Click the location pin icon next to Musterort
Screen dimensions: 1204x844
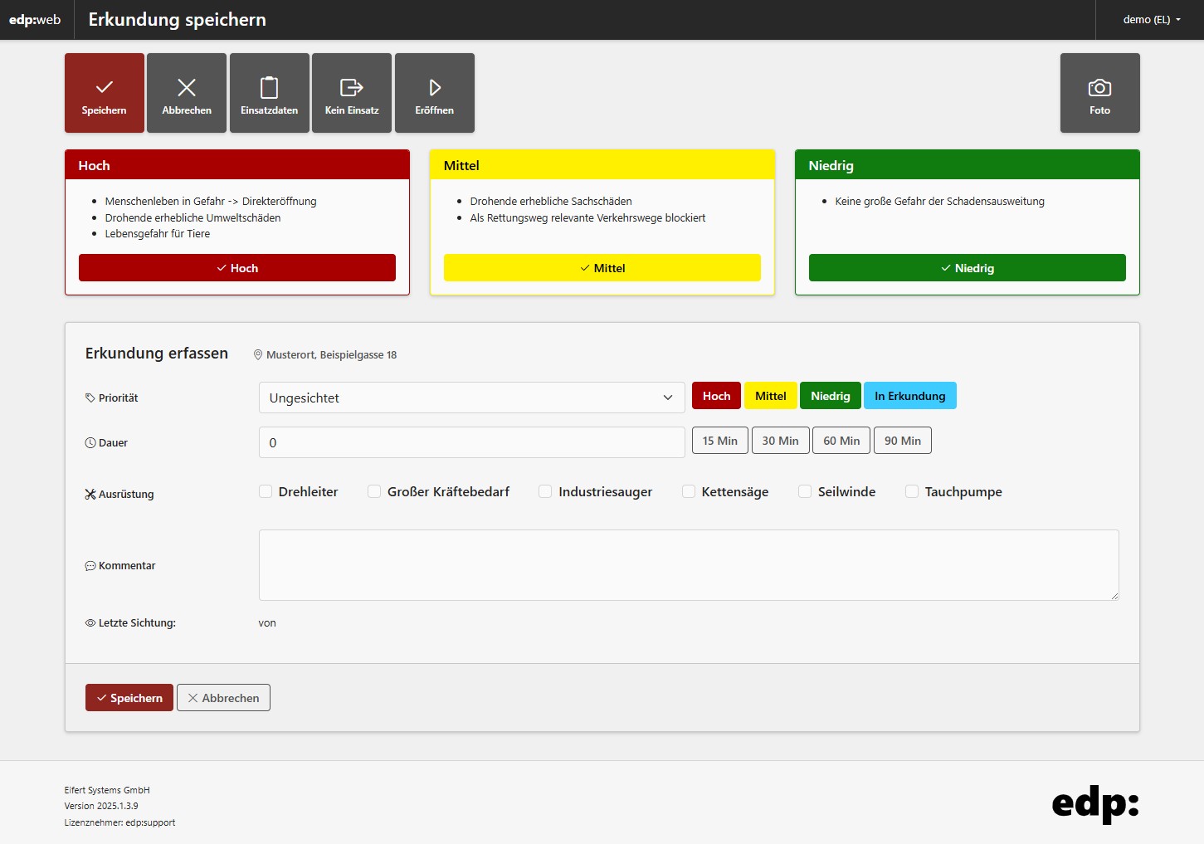(258, 354)
